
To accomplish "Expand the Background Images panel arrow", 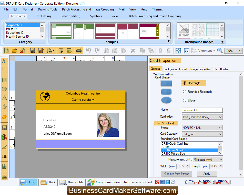I will click(x=222, y=42).
